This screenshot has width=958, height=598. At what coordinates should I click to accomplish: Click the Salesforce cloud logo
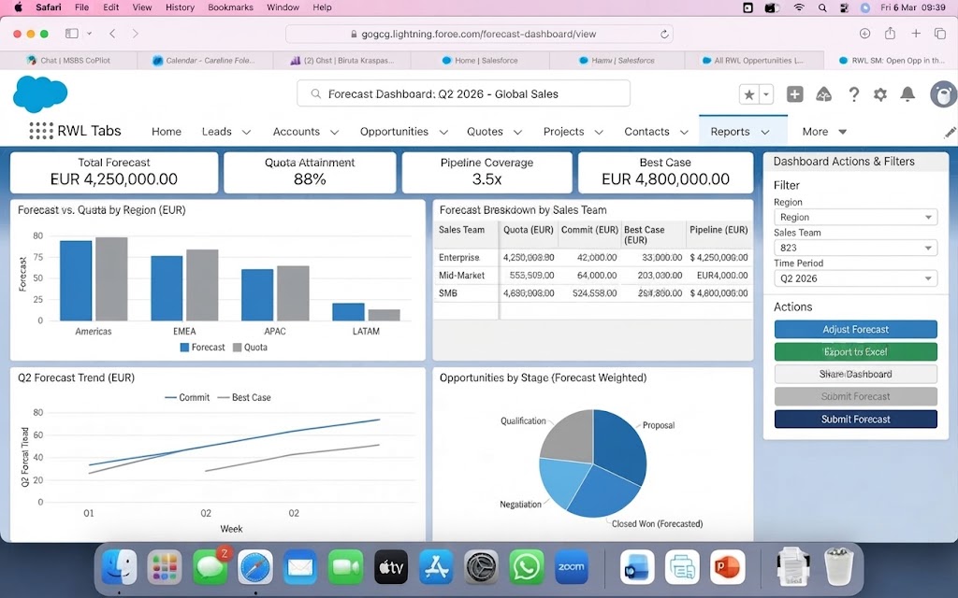pyautogui.click(x=39, y=93)
